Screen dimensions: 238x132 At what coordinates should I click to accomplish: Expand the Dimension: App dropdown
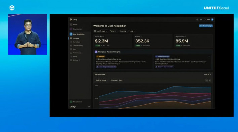point(117,80)
